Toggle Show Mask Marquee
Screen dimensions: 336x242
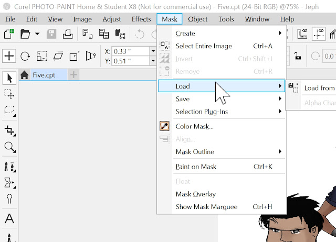[x=222, y=207]
